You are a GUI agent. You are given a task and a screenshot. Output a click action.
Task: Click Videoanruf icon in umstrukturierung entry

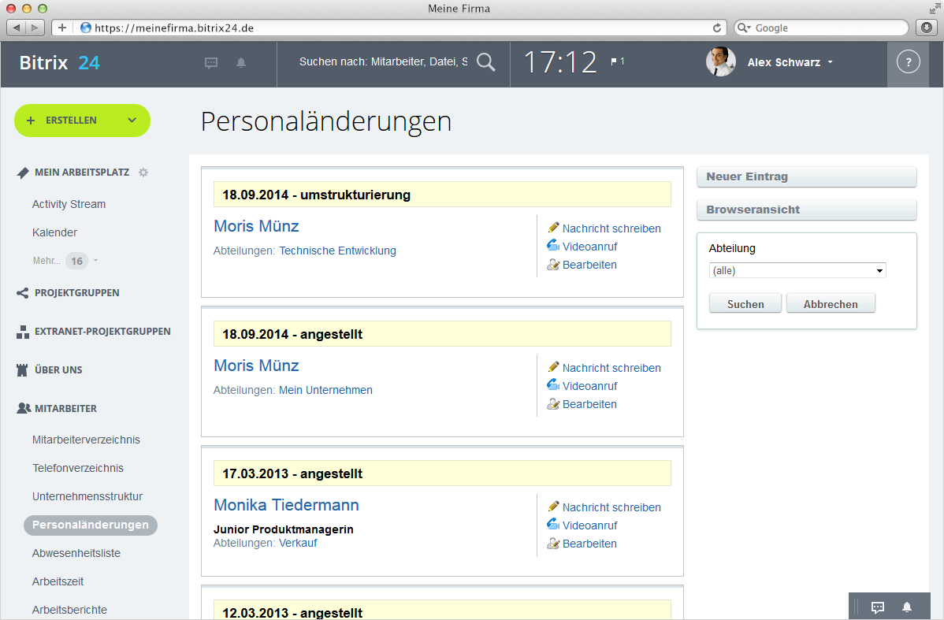(x=552, y=245)
